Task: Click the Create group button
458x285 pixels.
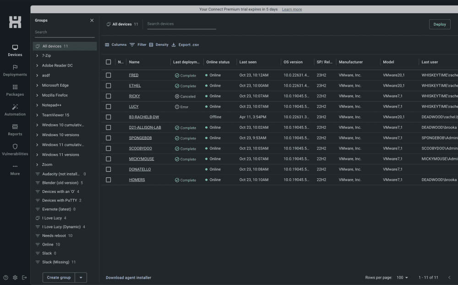Action: [x=59, y=277]
